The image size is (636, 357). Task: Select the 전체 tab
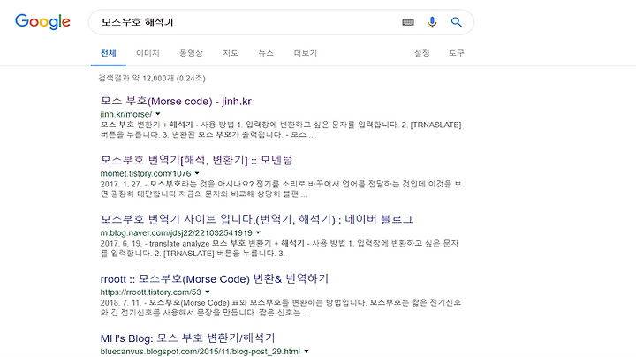click(x=109, y=53)
